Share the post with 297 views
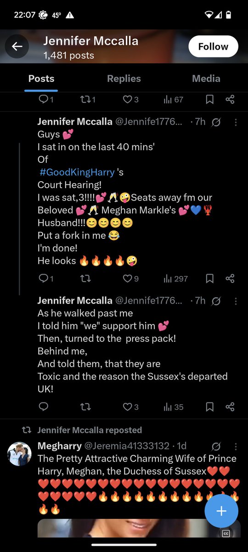The width and height of the screenshot is (248, 552). pos(231,278)
